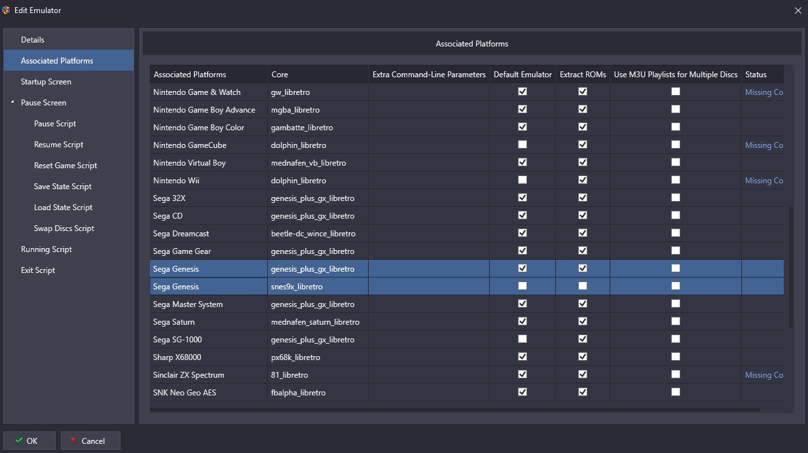Select Associated Platforms in the sidebar
The width and height of the screenshot is (808, 453).
click(69, 61)
